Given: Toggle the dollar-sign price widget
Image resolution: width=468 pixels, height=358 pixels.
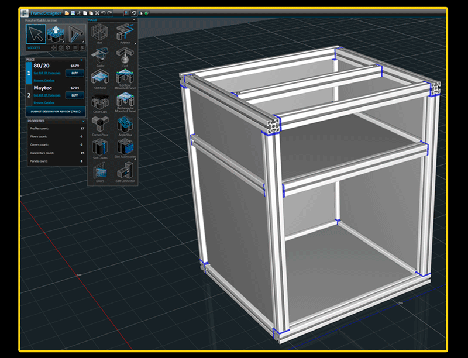Looking at the screenshot, I should pyautogui.click(x=81, y=47).
